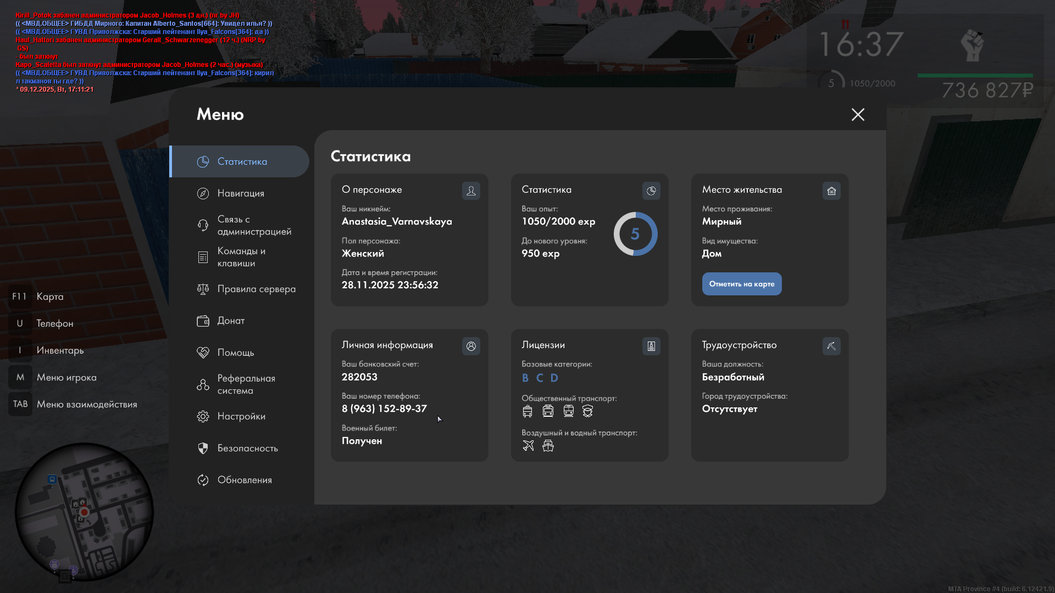Screen dimensions: 1055x593
Task: Click the first bus license icon
Action: (x=527, y=411)
